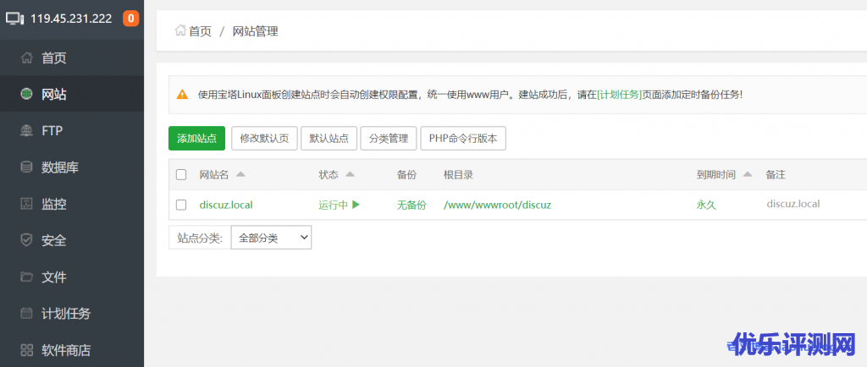Sort by 网站名 column arrow

click(240, 174)
